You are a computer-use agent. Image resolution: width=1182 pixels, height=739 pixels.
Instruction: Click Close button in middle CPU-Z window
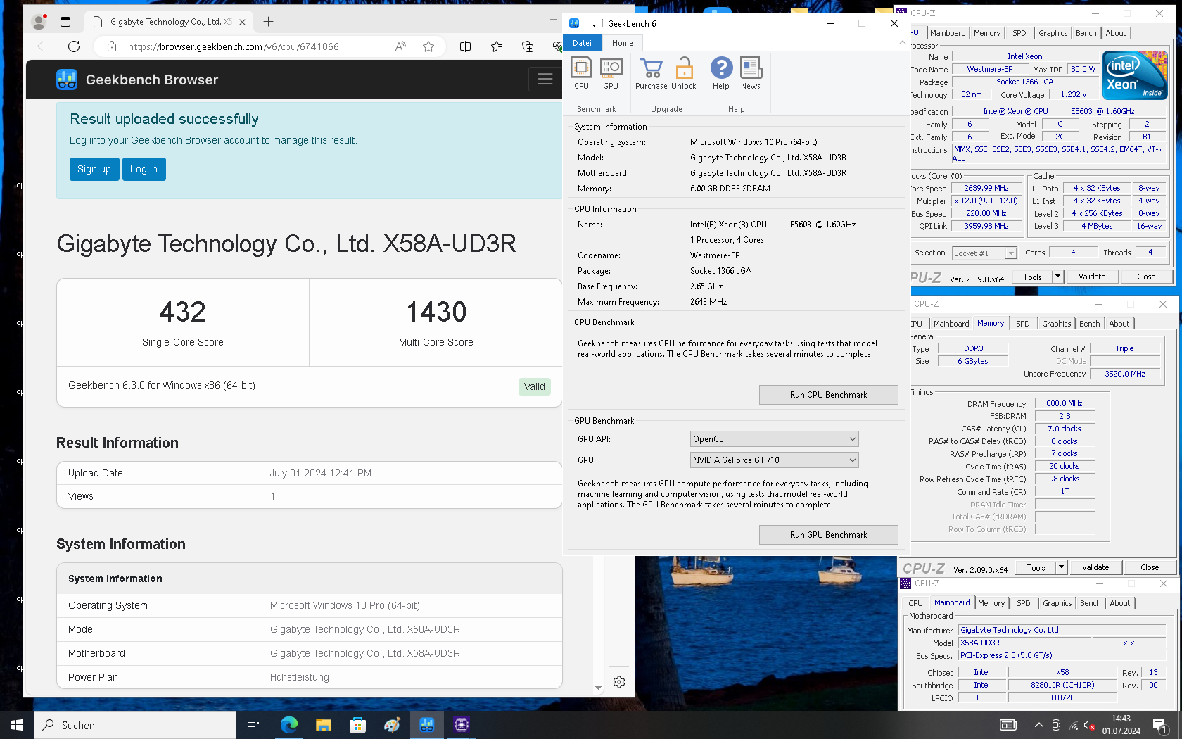click(1150, 567)
